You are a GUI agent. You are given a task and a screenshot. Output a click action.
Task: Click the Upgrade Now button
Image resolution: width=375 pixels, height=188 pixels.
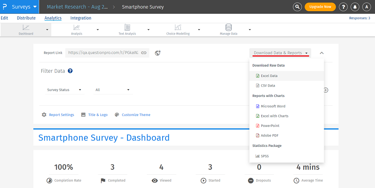pos(320,7)
